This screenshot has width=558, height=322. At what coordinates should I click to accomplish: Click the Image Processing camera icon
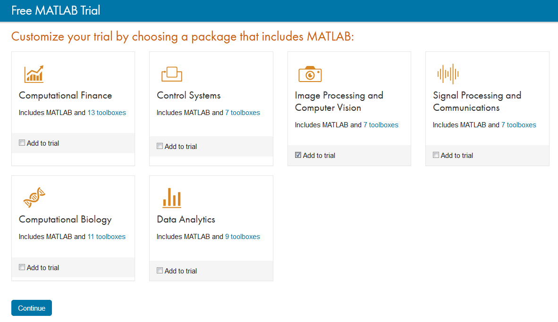pos(310,74)
